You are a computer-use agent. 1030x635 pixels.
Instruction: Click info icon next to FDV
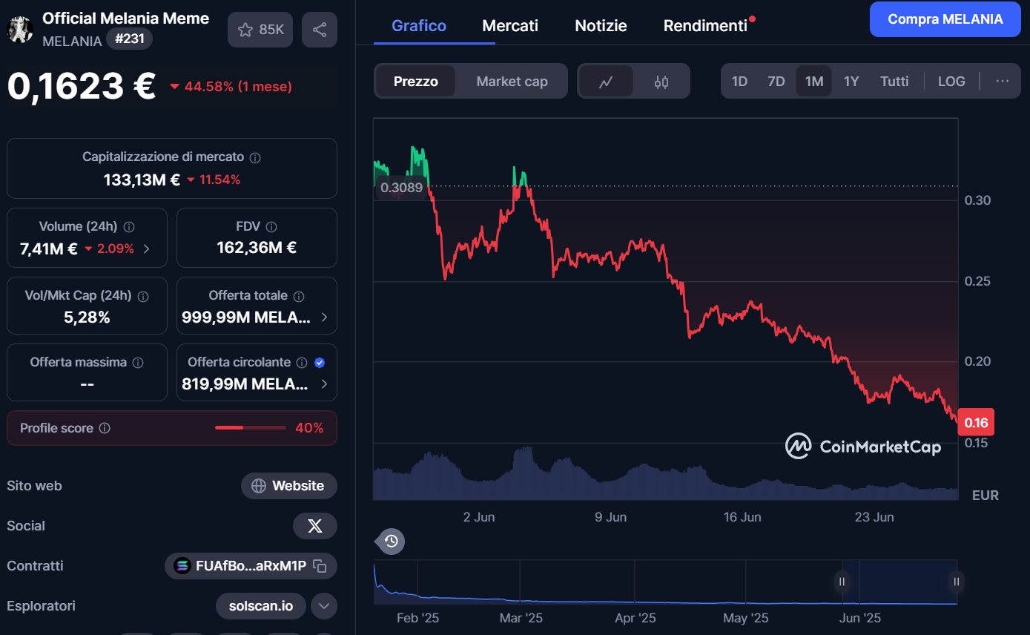click(271, 227)
